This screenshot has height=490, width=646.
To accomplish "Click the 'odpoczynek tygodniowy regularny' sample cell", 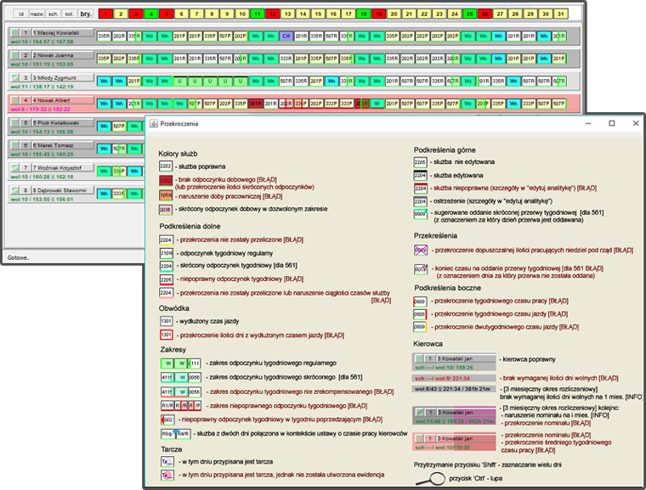I will [166, 253].
